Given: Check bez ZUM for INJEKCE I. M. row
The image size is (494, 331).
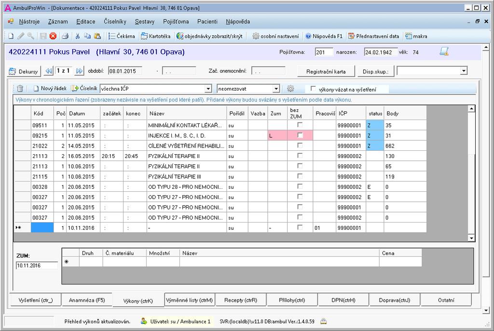Looking at the screenshot, I should coord(300,135).
